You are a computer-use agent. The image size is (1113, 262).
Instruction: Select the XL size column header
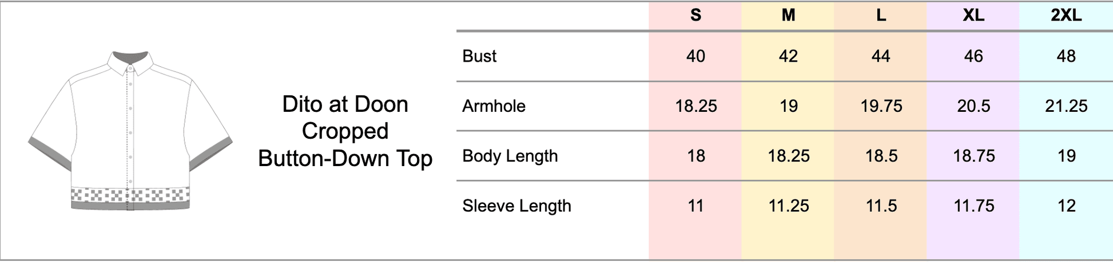973,15
